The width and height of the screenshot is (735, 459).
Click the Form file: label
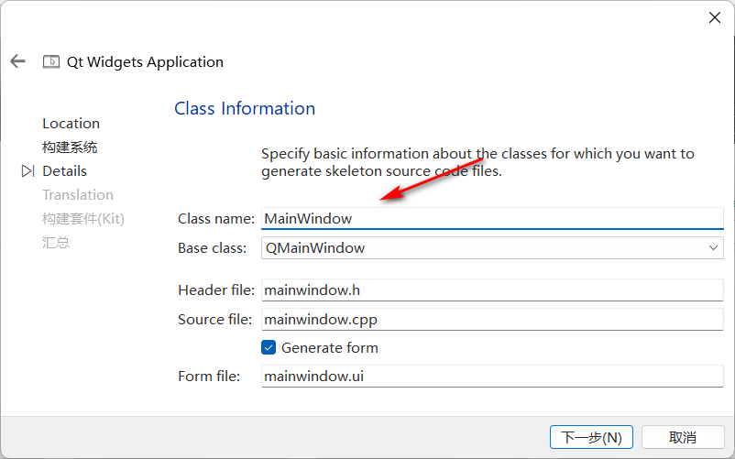click(x=209, y=377)
